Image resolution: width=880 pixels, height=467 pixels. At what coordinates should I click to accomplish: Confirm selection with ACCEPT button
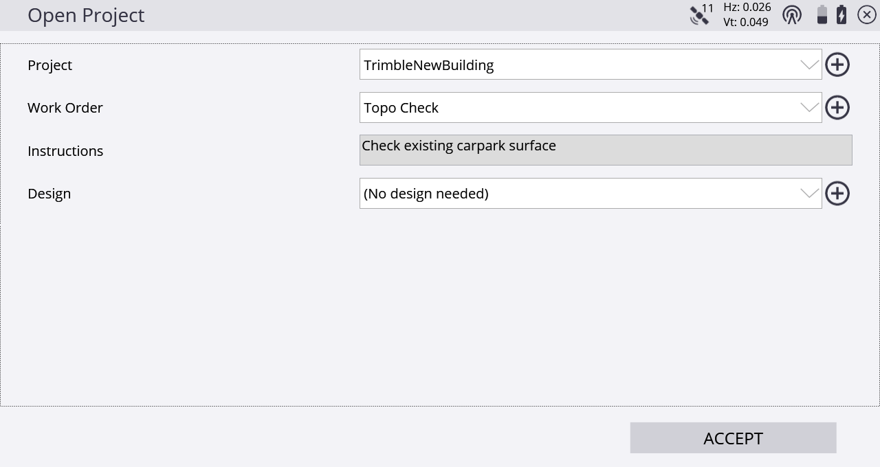pos(733,438)
